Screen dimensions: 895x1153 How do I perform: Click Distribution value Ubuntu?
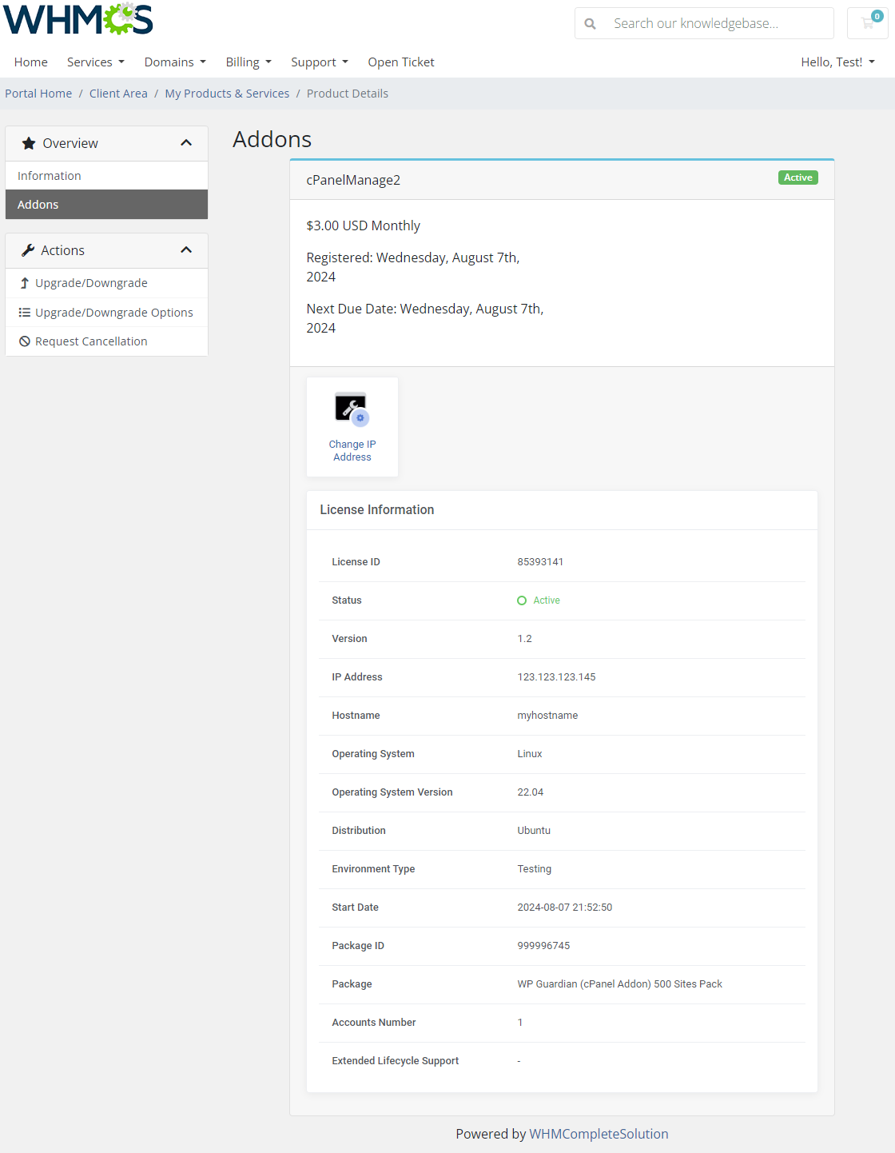point(534,831)
